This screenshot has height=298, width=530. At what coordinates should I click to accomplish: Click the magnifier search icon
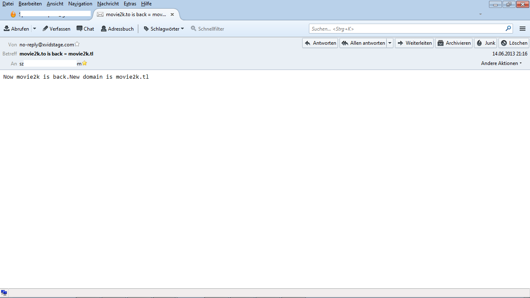[x=508, y=29]
